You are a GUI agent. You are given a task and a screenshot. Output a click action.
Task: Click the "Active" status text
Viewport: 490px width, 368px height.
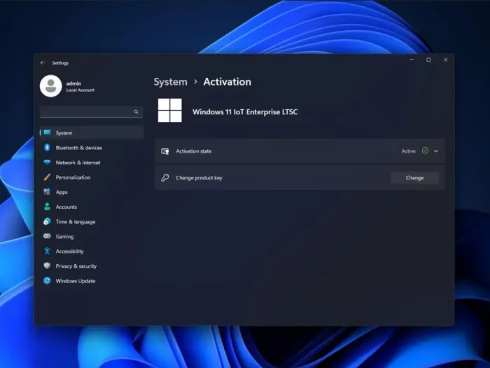coord(408,151)
